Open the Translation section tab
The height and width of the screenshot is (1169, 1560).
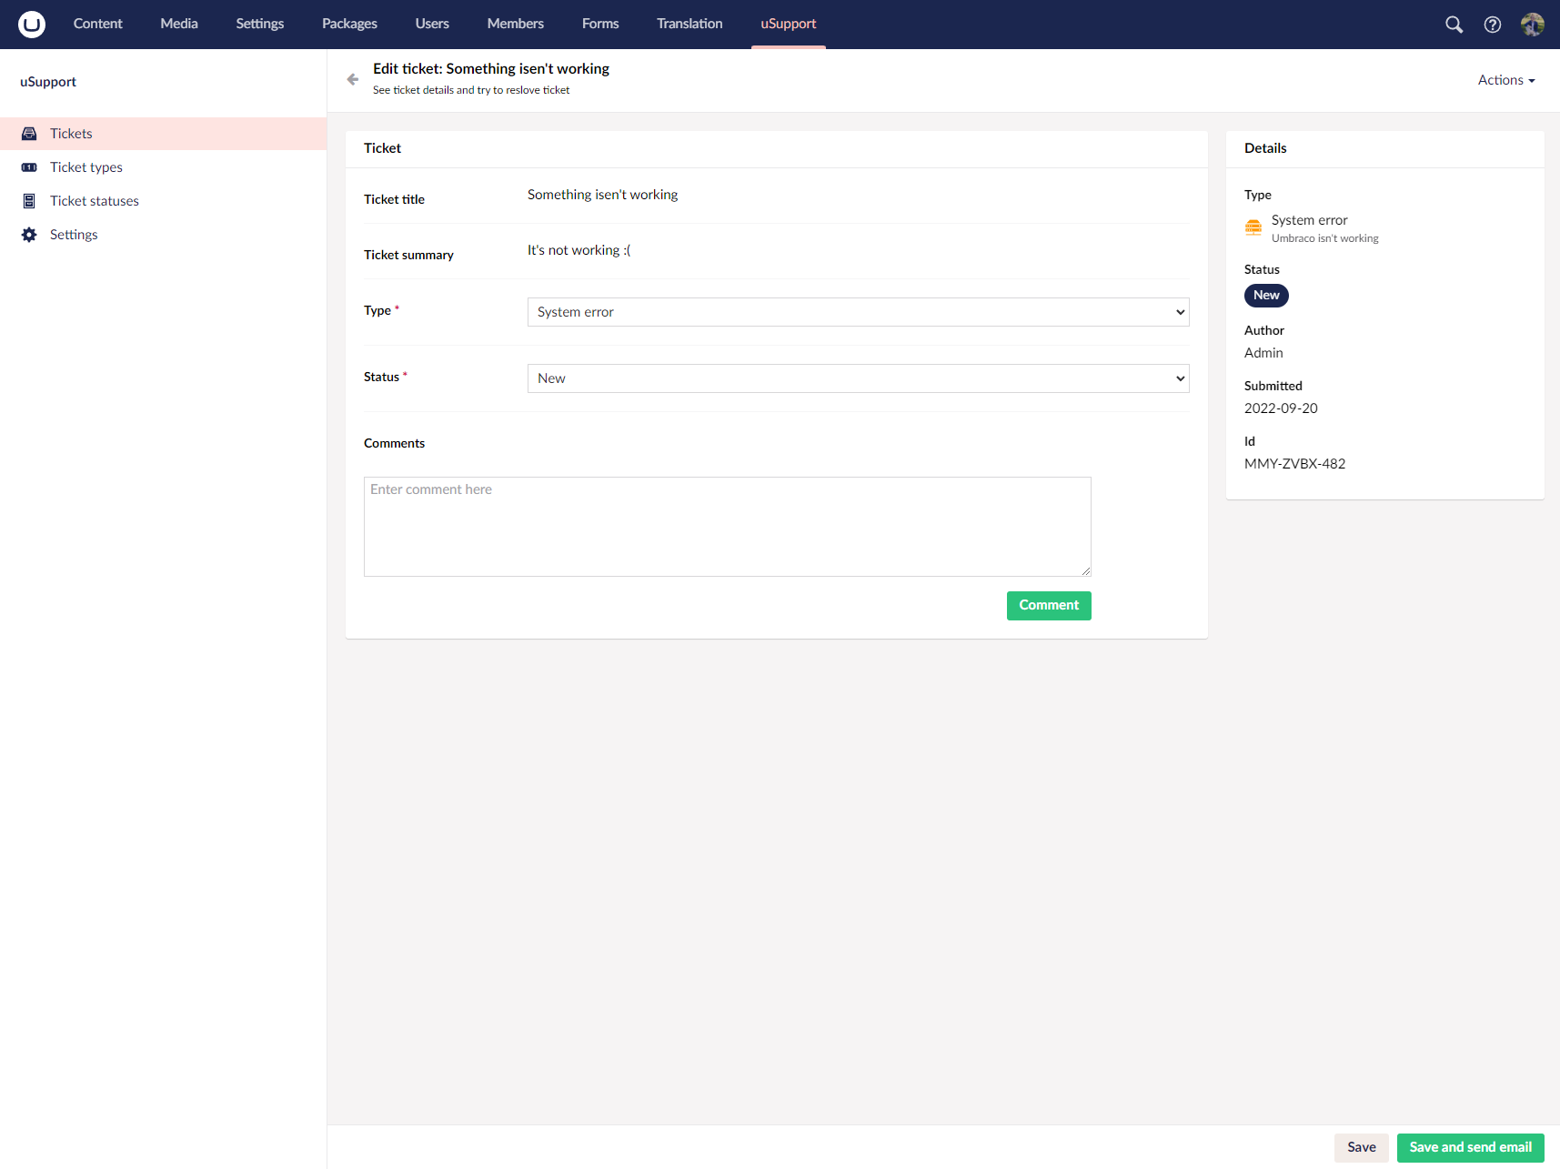[x=689, y=24]
